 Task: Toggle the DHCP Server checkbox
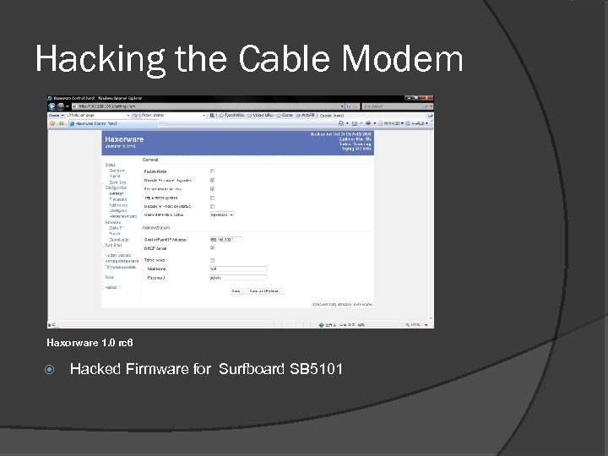pos(212,248)
